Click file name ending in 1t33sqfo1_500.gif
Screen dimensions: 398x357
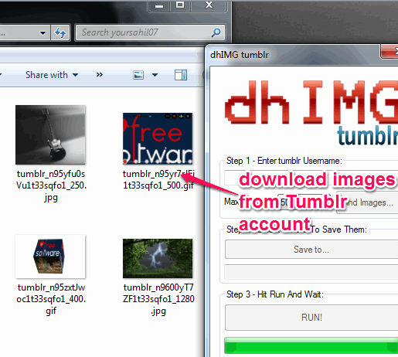158,180
